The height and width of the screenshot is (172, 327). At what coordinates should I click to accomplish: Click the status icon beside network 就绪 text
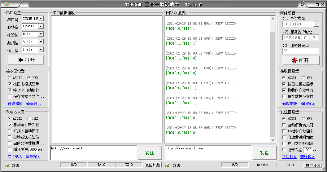click(x=168, y=165)
